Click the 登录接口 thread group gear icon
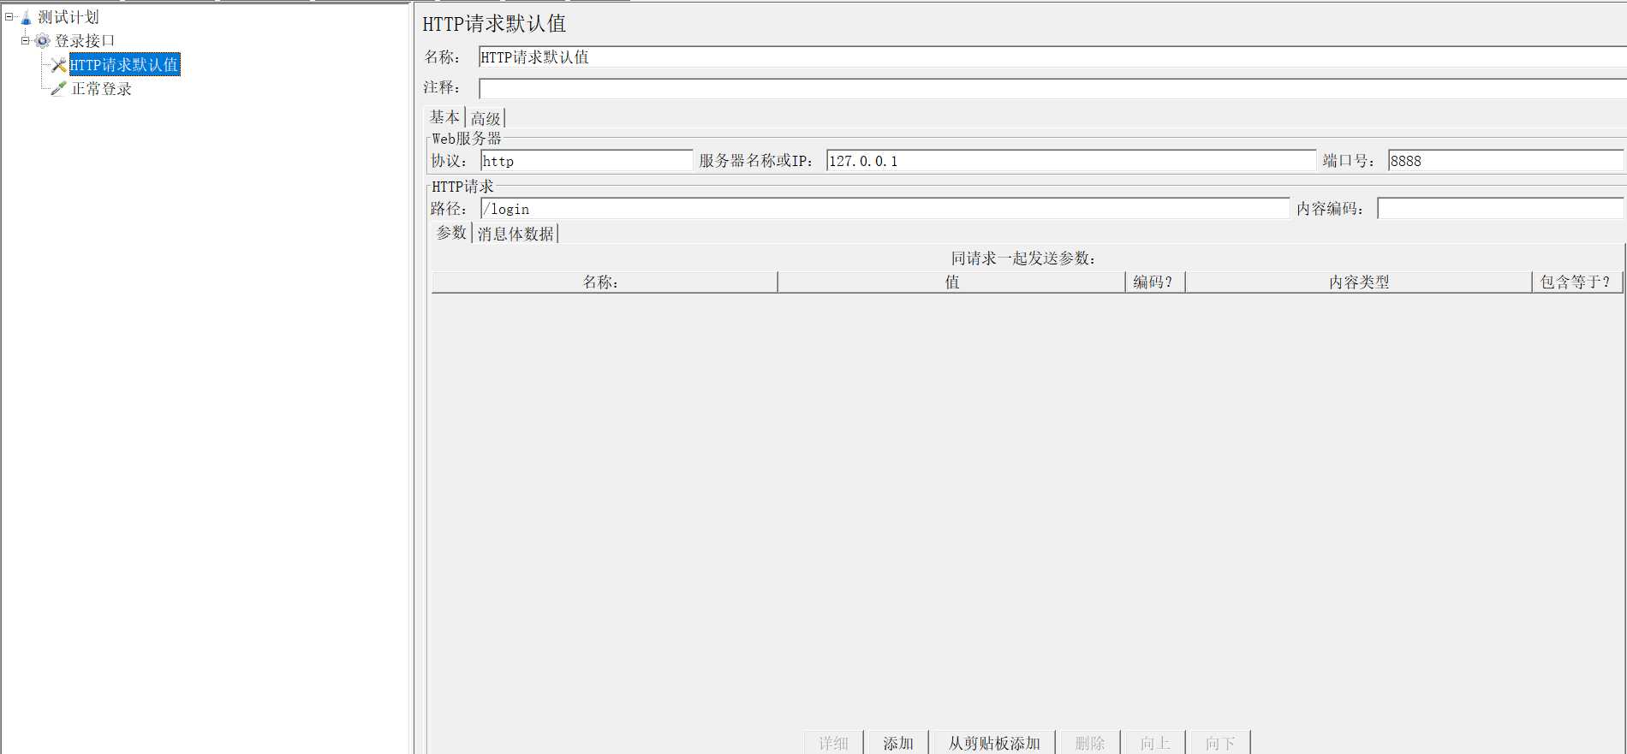The width and height of the screenshot is (1627, 754). coord(42,40)
